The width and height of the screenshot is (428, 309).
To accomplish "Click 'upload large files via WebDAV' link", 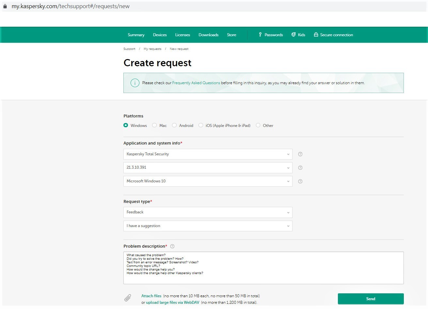I will (173, 302).
